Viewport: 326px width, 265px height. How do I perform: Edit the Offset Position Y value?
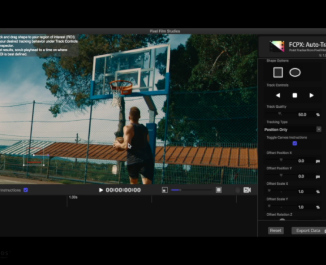click(301, 177)
